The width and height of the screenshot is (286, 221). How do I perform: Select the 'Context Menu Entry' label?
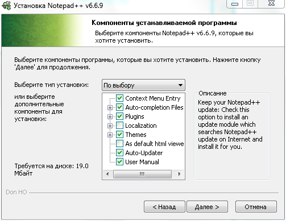(x=153, y=98)
